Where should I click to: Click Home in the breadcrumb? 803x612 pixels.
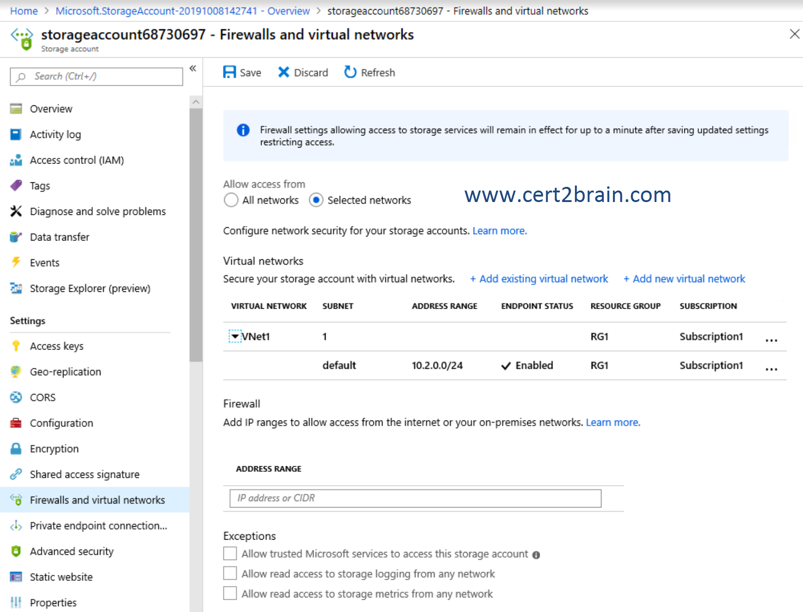pos(24,11)
